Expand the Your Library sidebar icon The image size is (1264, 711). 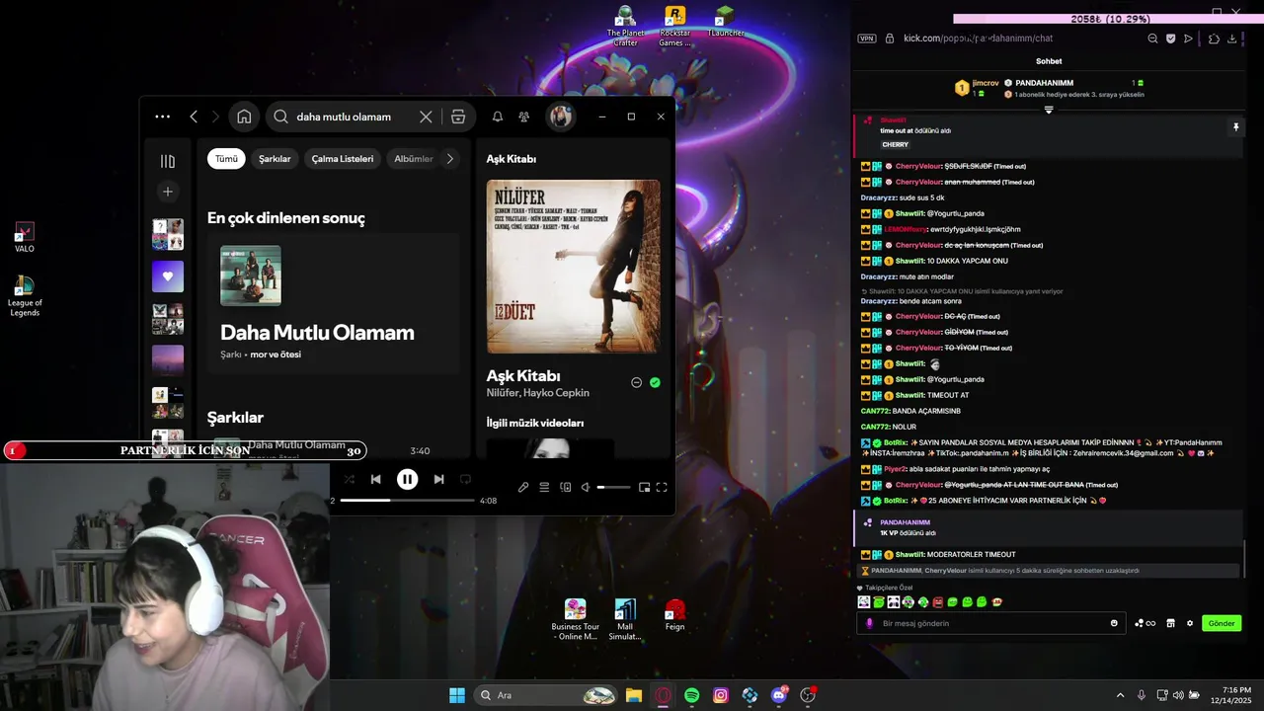pos(168,161)
